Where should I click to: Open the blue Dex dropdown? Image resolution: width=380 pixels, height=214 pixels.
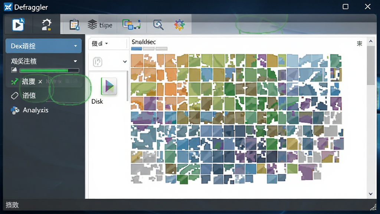44,46
